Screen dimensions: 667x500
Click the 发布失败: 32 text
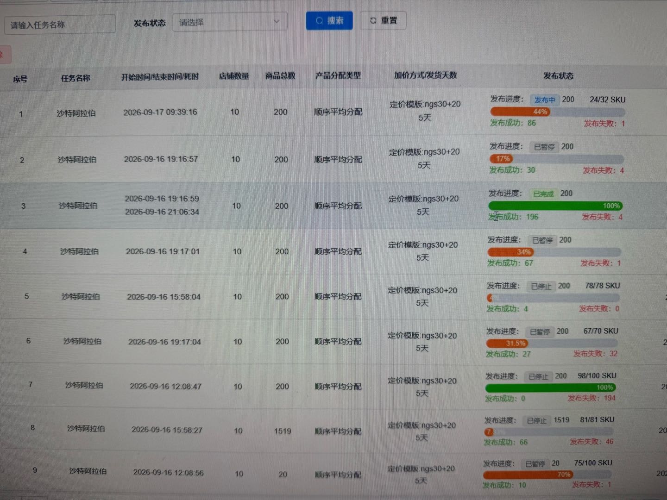[595, 354]
